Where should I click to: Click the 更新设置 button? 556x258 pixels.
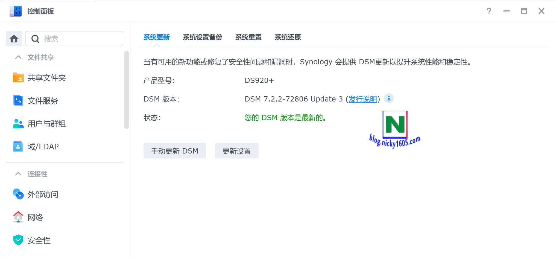(x=237, y=151)
